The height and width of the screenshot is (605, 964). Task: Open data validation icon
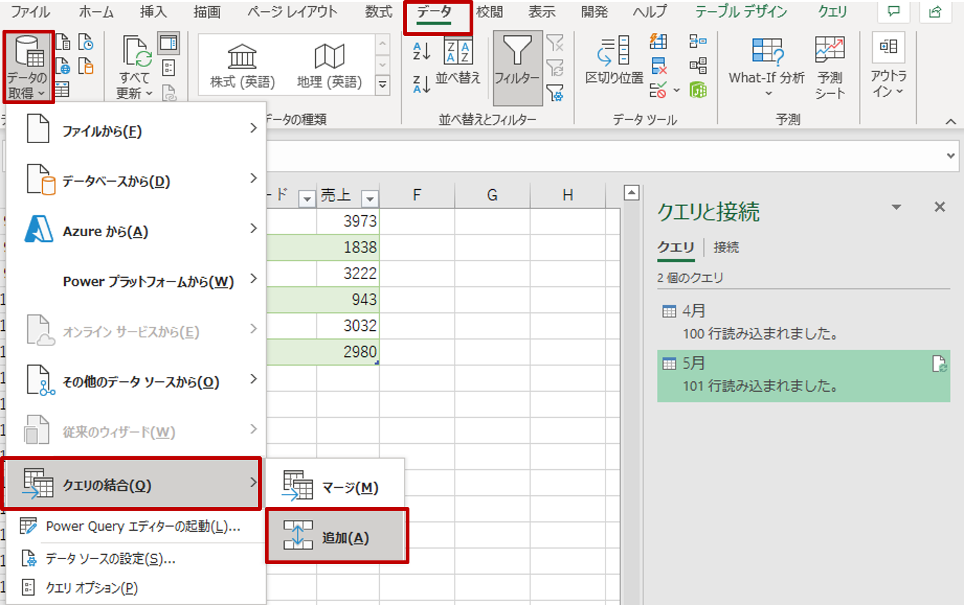[658, 90]
